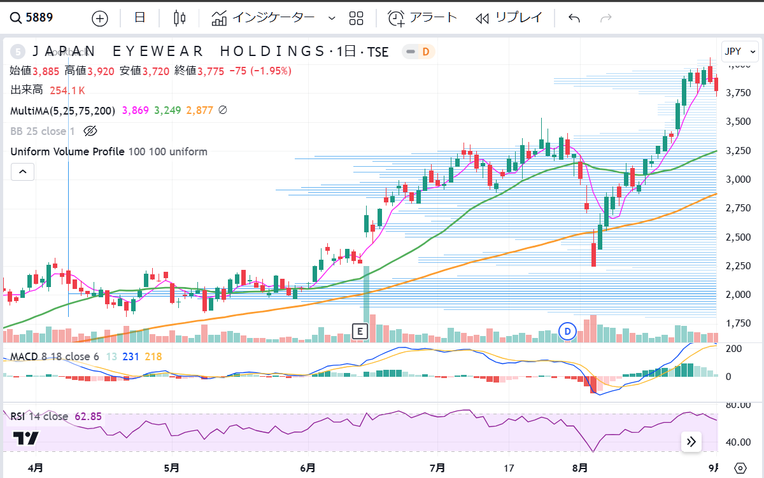764x478 pixels.
Task: Open chart settings hexagon icon
Action: pos(740,468)
